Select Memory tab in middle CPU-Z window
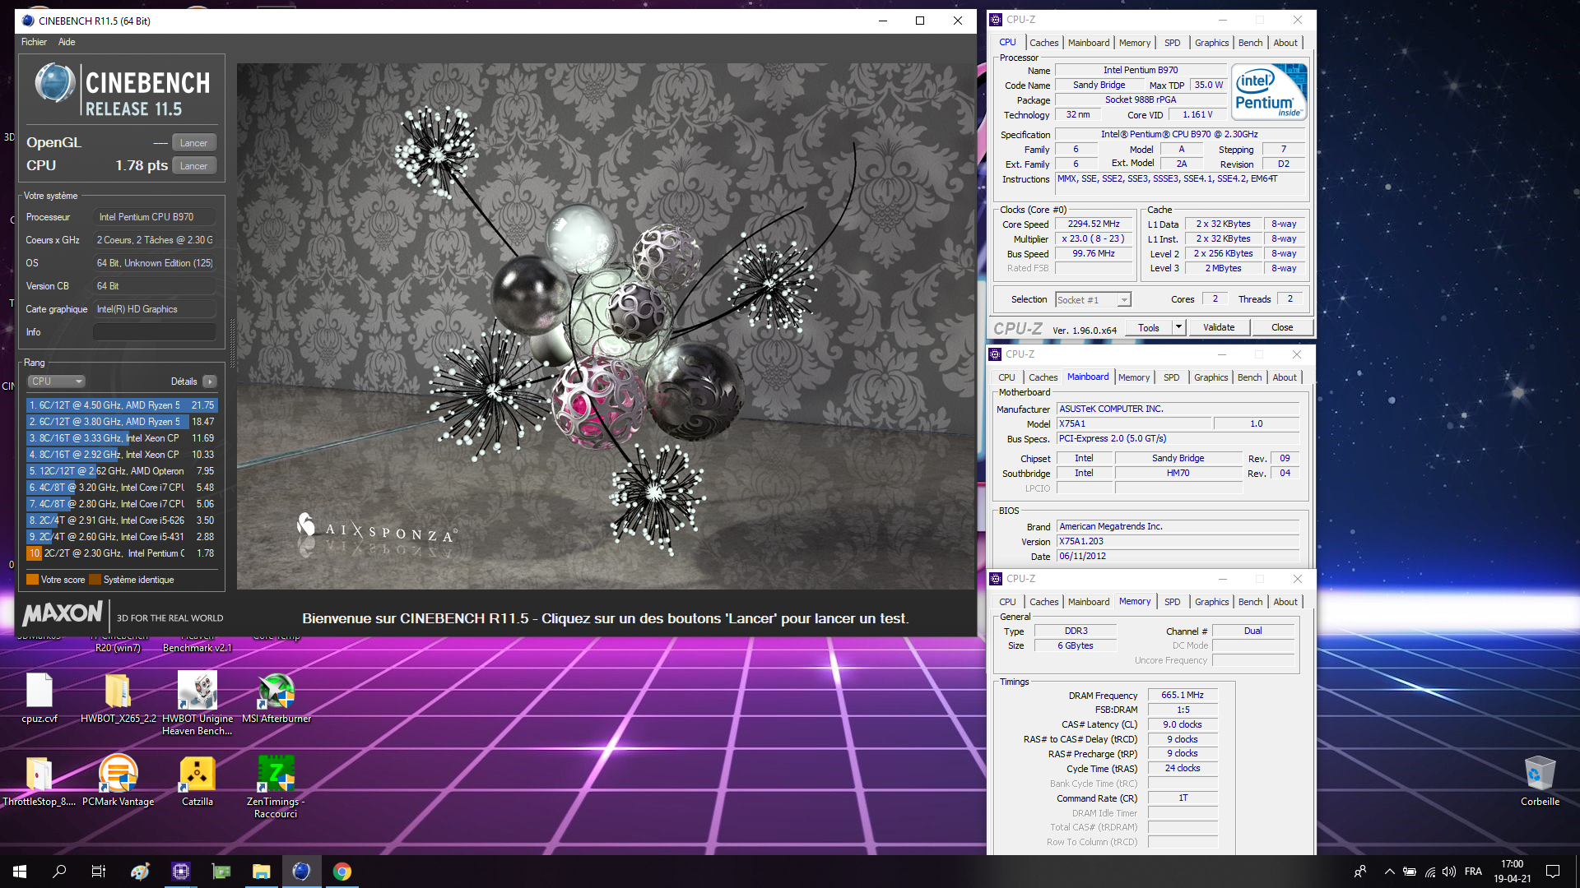 point(1134,377)
